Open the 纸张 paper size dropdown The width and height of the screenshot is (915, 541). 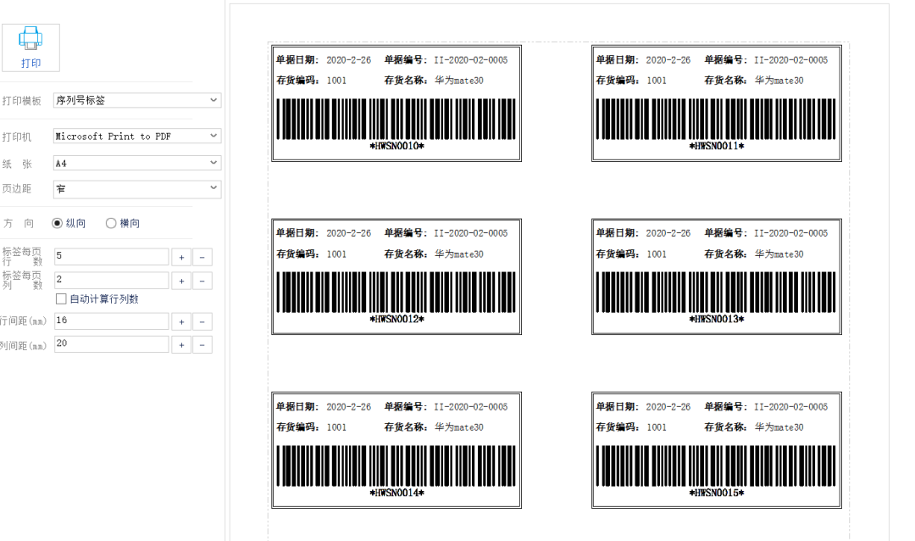point(137,163)
